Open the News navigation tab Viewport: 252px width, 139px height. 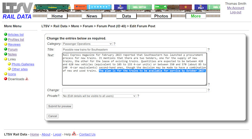(x=92, y=16)
